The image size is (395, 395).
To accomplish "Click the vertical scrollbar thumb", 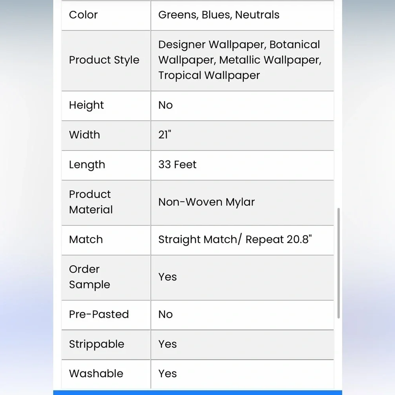I will point(339,263).
